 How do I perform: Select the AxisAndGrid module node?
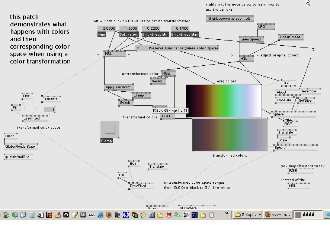(18, 157)
